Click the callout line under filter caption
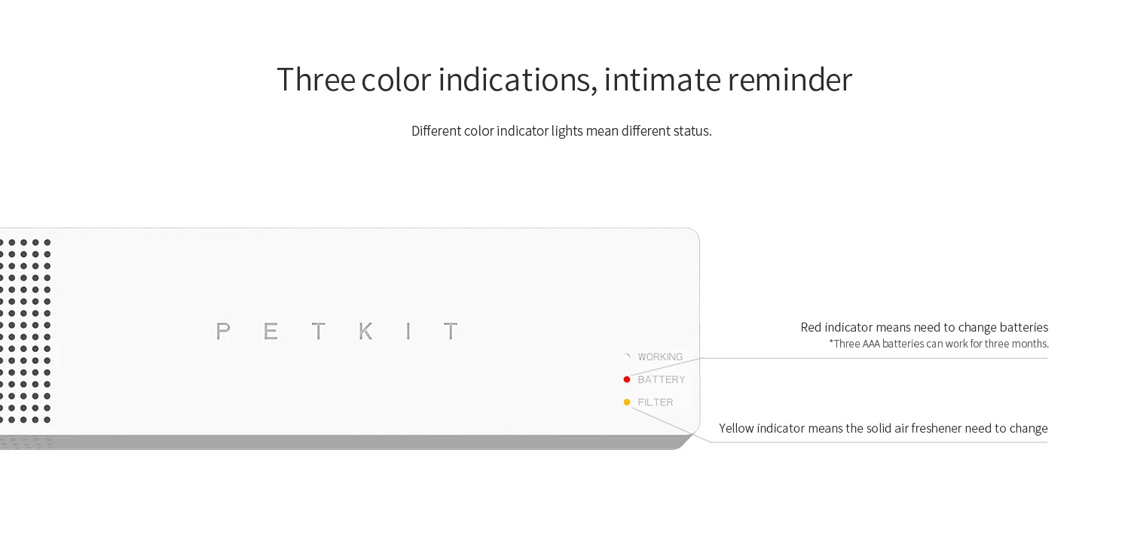 point(879,442)
